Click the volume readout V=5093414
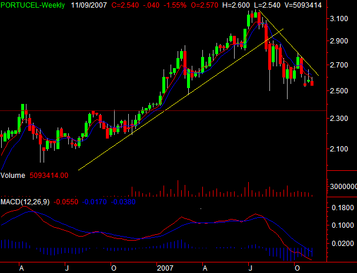 pos(303,5)
